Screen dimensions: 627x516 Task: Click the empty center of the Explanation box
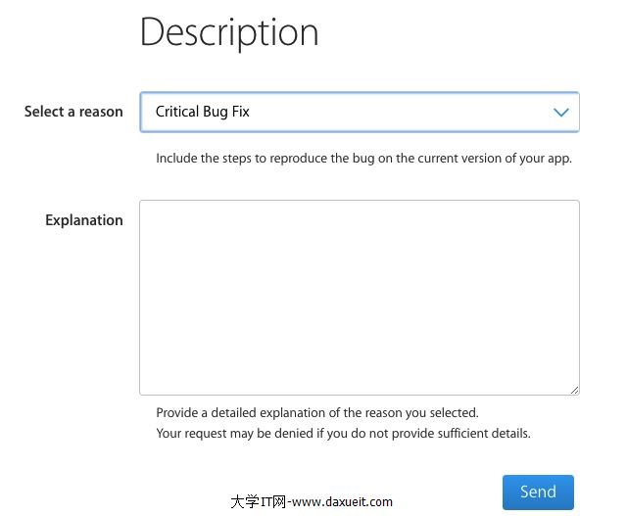(x=359, y=297)
